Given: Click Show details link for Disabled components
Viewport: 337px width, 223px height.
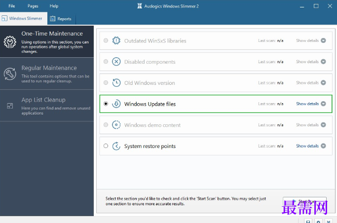Looking at the screenshot, I should click(307, 62).
